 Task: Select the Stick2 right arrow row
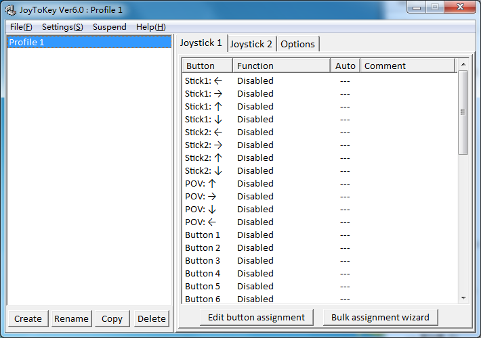coord(319,145)
